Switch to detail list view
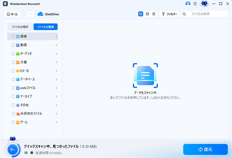The image size is (232, 158). 147,14
